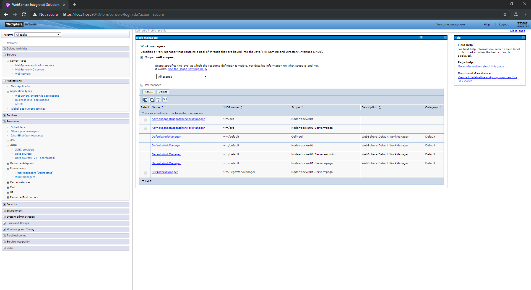Click the Deselect All items icon
The width and height of the screenshot is (531, 290).
(152, 100)
